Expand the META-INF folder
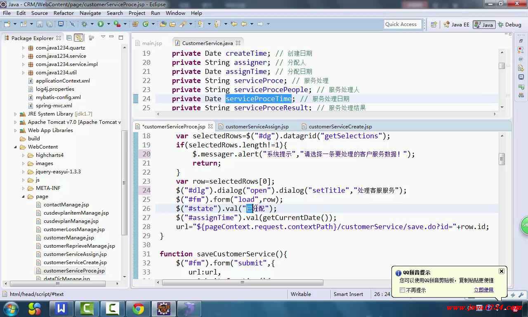Image resolution: width=528 pixels, height=317 pixels. 24,188
